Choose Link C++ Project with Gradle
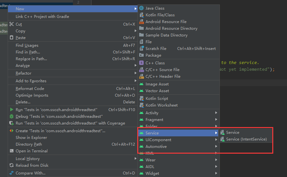The height and width of the screenshot is (177, 287). pyautogui.click(x=73, y=16)
